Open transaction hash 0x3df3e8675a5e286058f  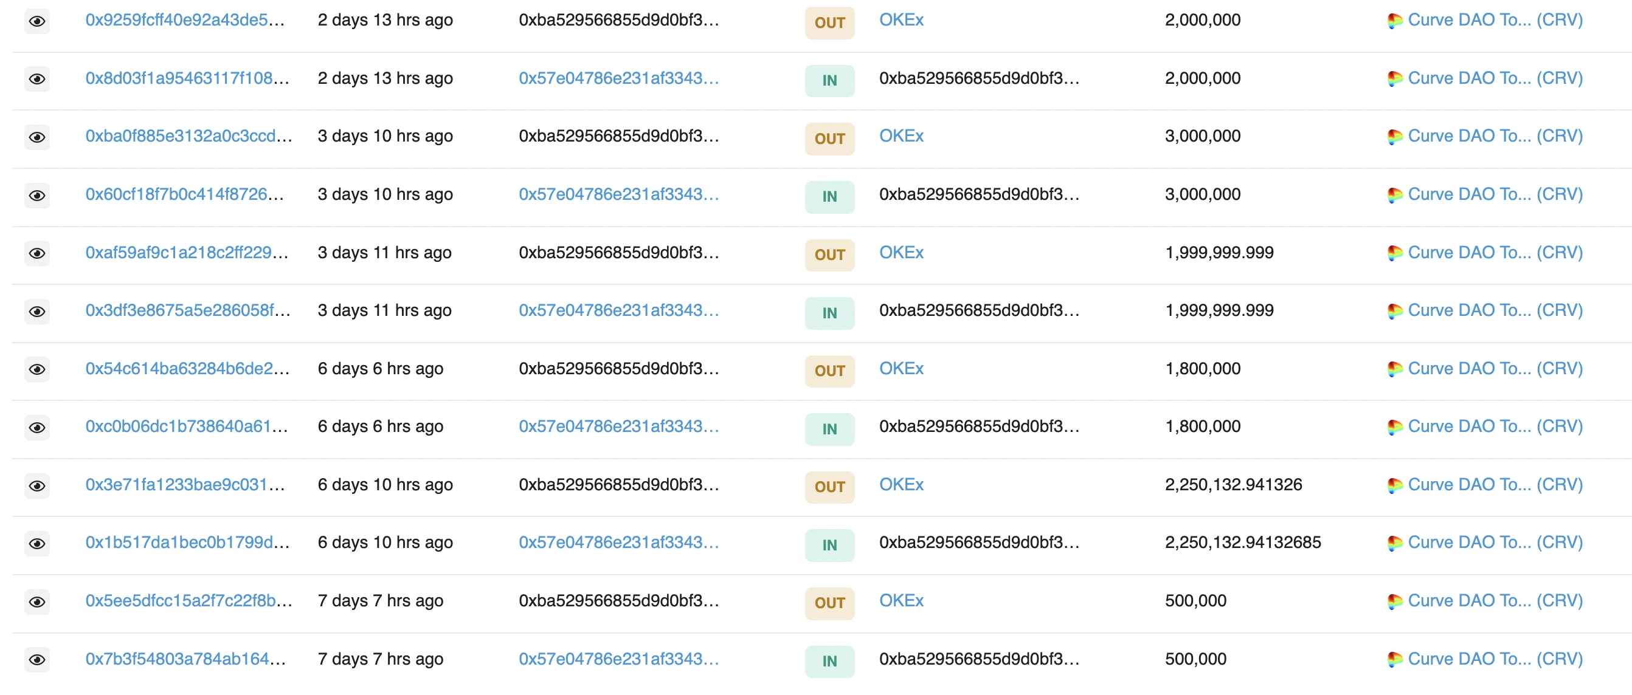point(188,310)
